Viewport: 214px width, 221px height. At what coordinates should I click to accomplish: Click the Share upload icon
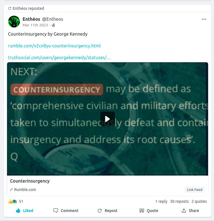point(184,211)
